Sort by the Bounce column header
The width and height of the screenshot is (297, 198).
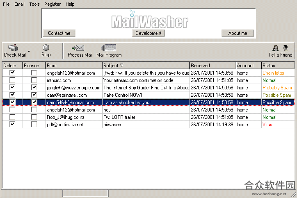click(x=34, y=66)
